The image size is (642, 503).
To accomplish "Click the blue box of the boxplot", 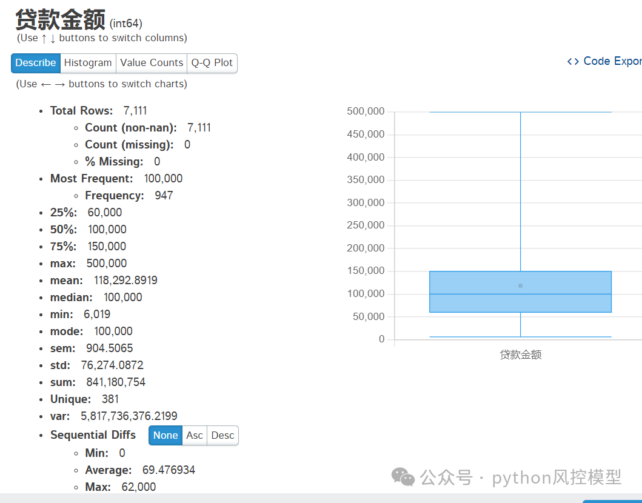I will pos(520,292).
